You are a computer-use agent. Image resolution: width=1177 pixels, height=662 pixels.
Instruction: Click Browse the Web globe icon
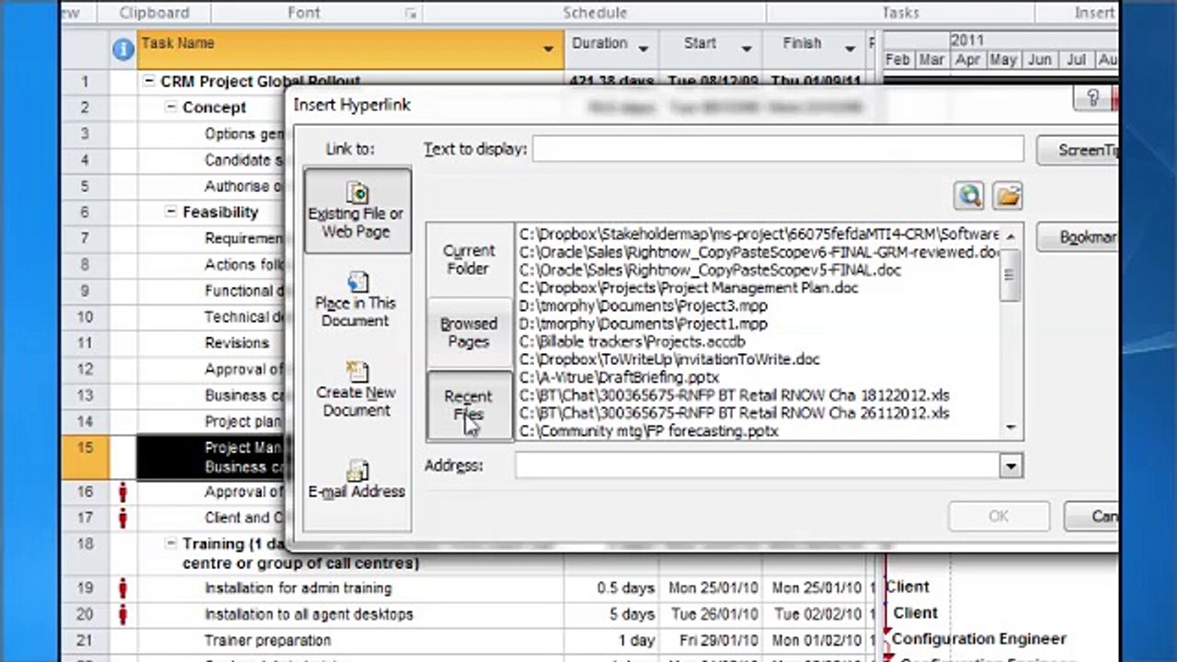click(969, 195)
